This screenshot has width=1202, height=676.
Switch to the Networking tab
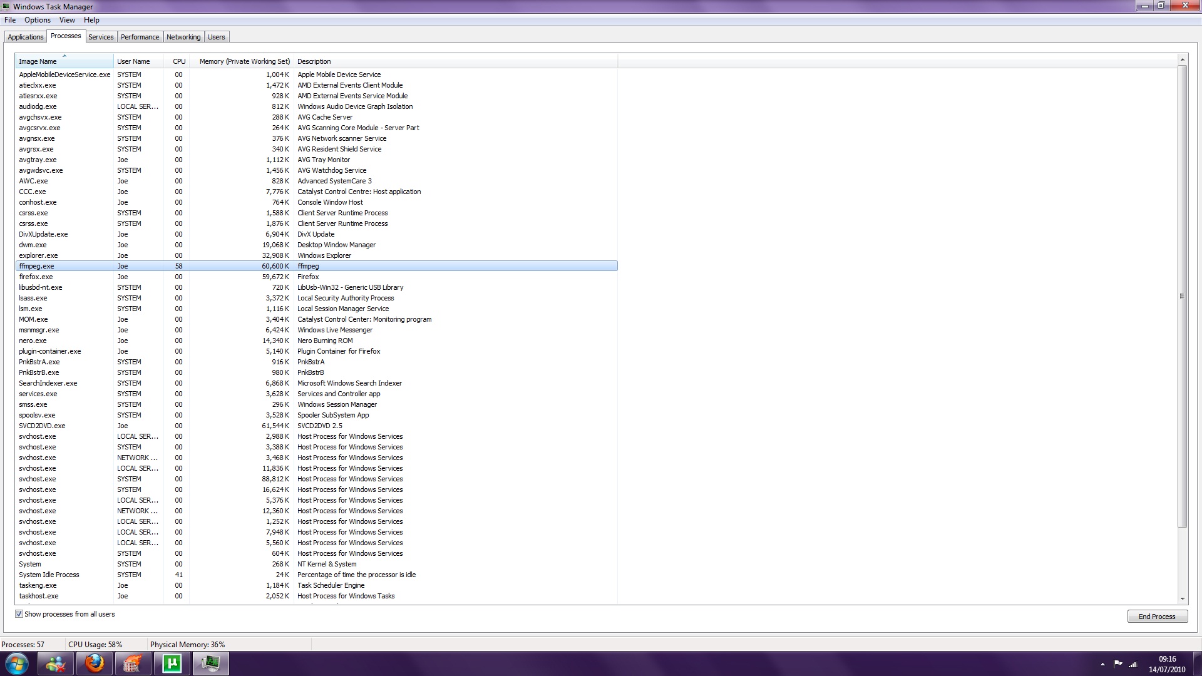pyautogui.click(x=183, y=37)
